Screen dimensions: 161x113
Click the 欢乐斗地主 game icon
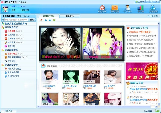pos(6,54)
